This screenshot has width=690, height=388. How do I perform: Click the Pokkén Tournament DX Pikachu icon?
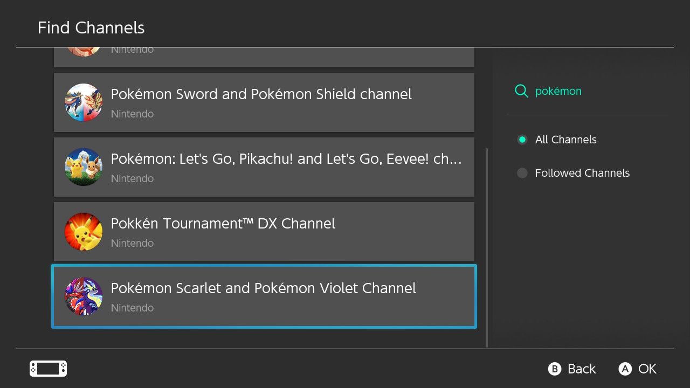tap(83, 232)
